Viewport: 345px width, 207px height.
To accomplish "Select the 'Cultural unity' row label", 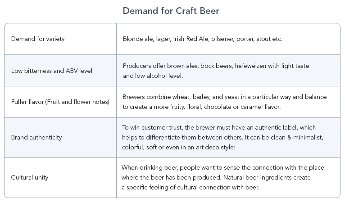I will tap(30, 177).
